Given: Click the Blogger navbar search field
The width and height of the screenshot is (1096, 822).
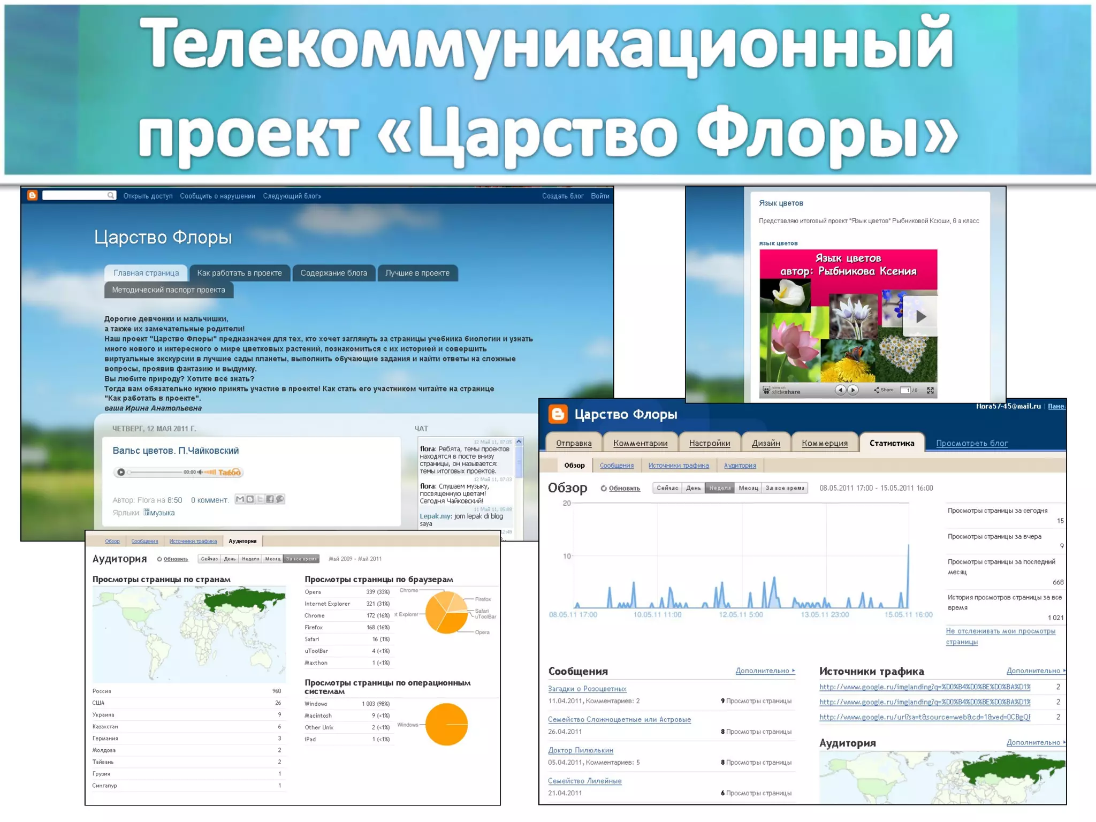Looking at the screenshot, I should [x=75, y=195].
